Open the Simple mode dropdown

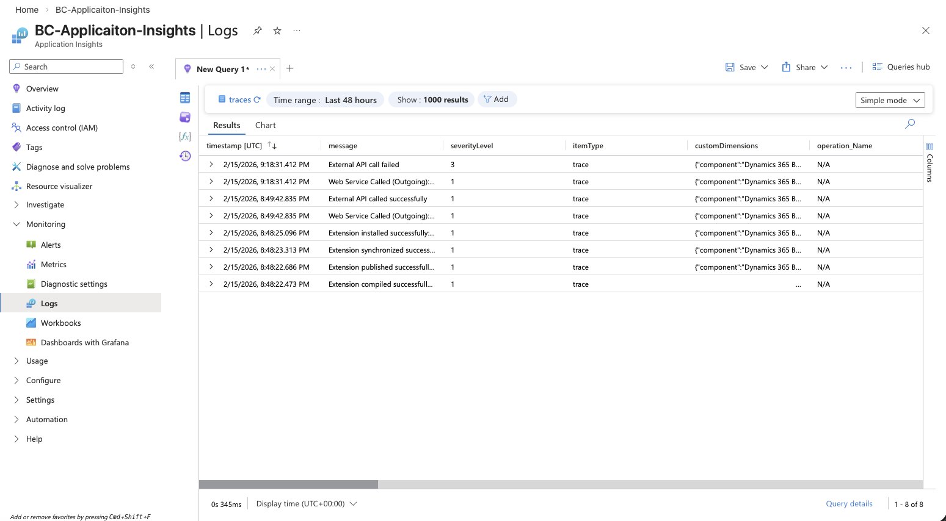pyautogui.click(x=890, y=100)
